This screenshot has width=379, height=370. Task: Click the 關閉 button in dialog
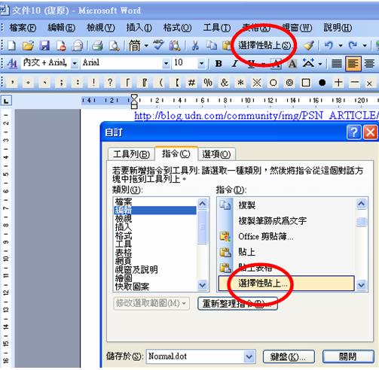click(x=348, y=356)
